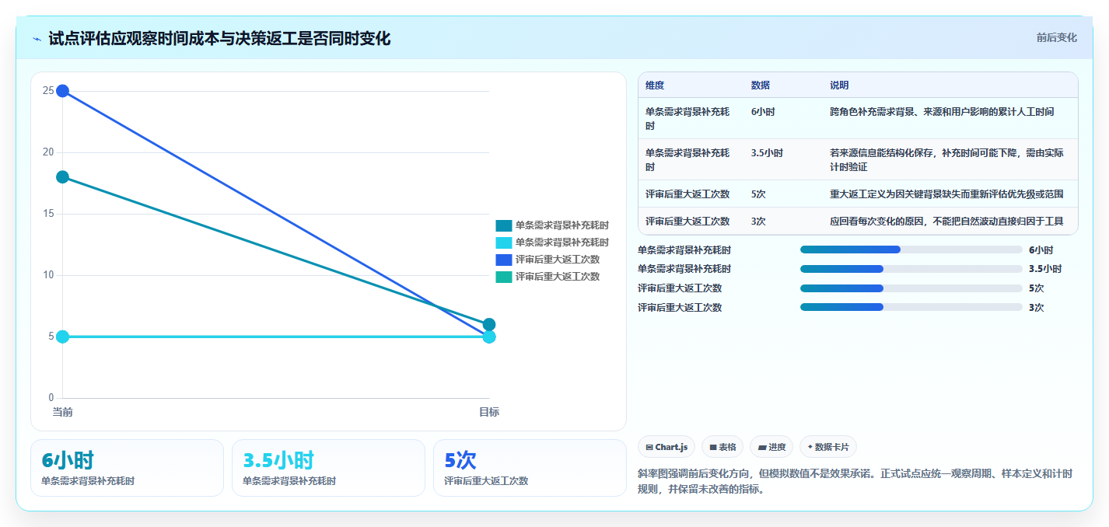Screen dimensions: 1109x527
Task: Click the description starting 跨角色补充需求背景
Action: (x=942, y=112)
